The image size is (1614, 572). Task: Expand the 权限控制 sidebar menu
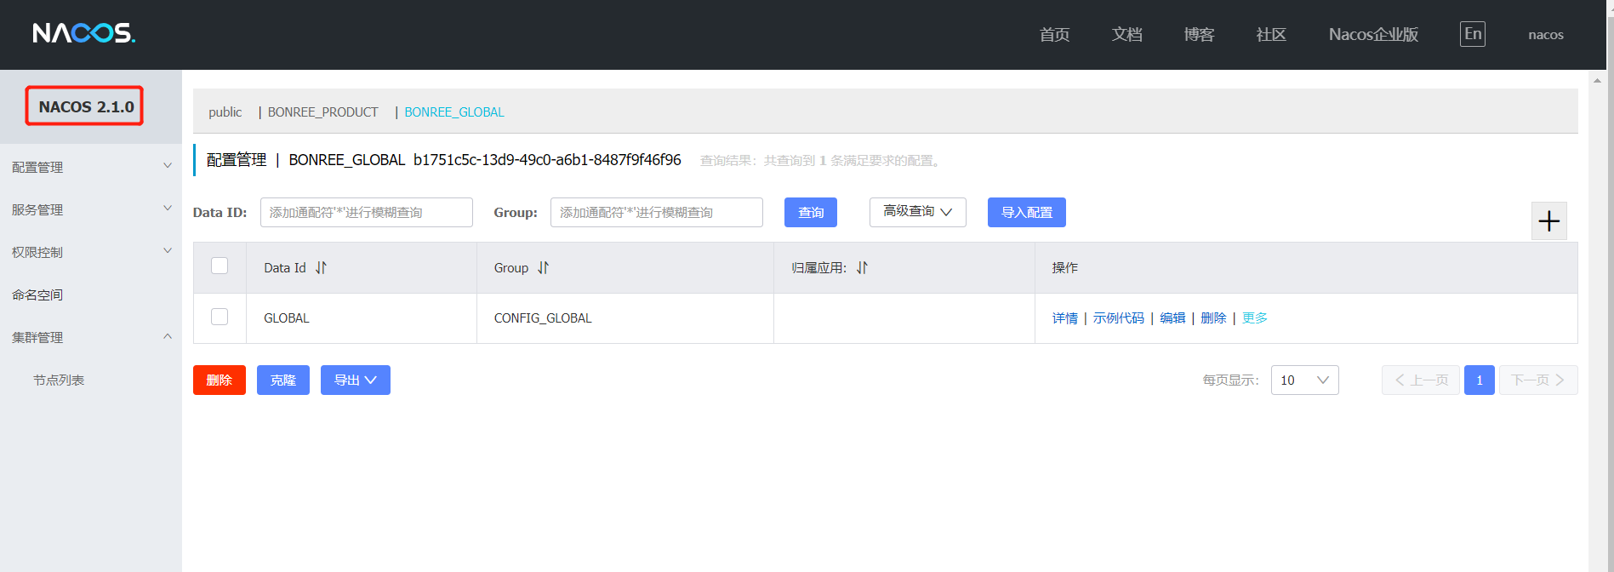click(x=91, y=252)
